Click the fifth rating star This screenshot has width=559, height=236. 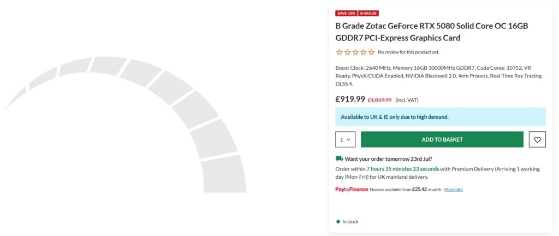pos(371,52)
